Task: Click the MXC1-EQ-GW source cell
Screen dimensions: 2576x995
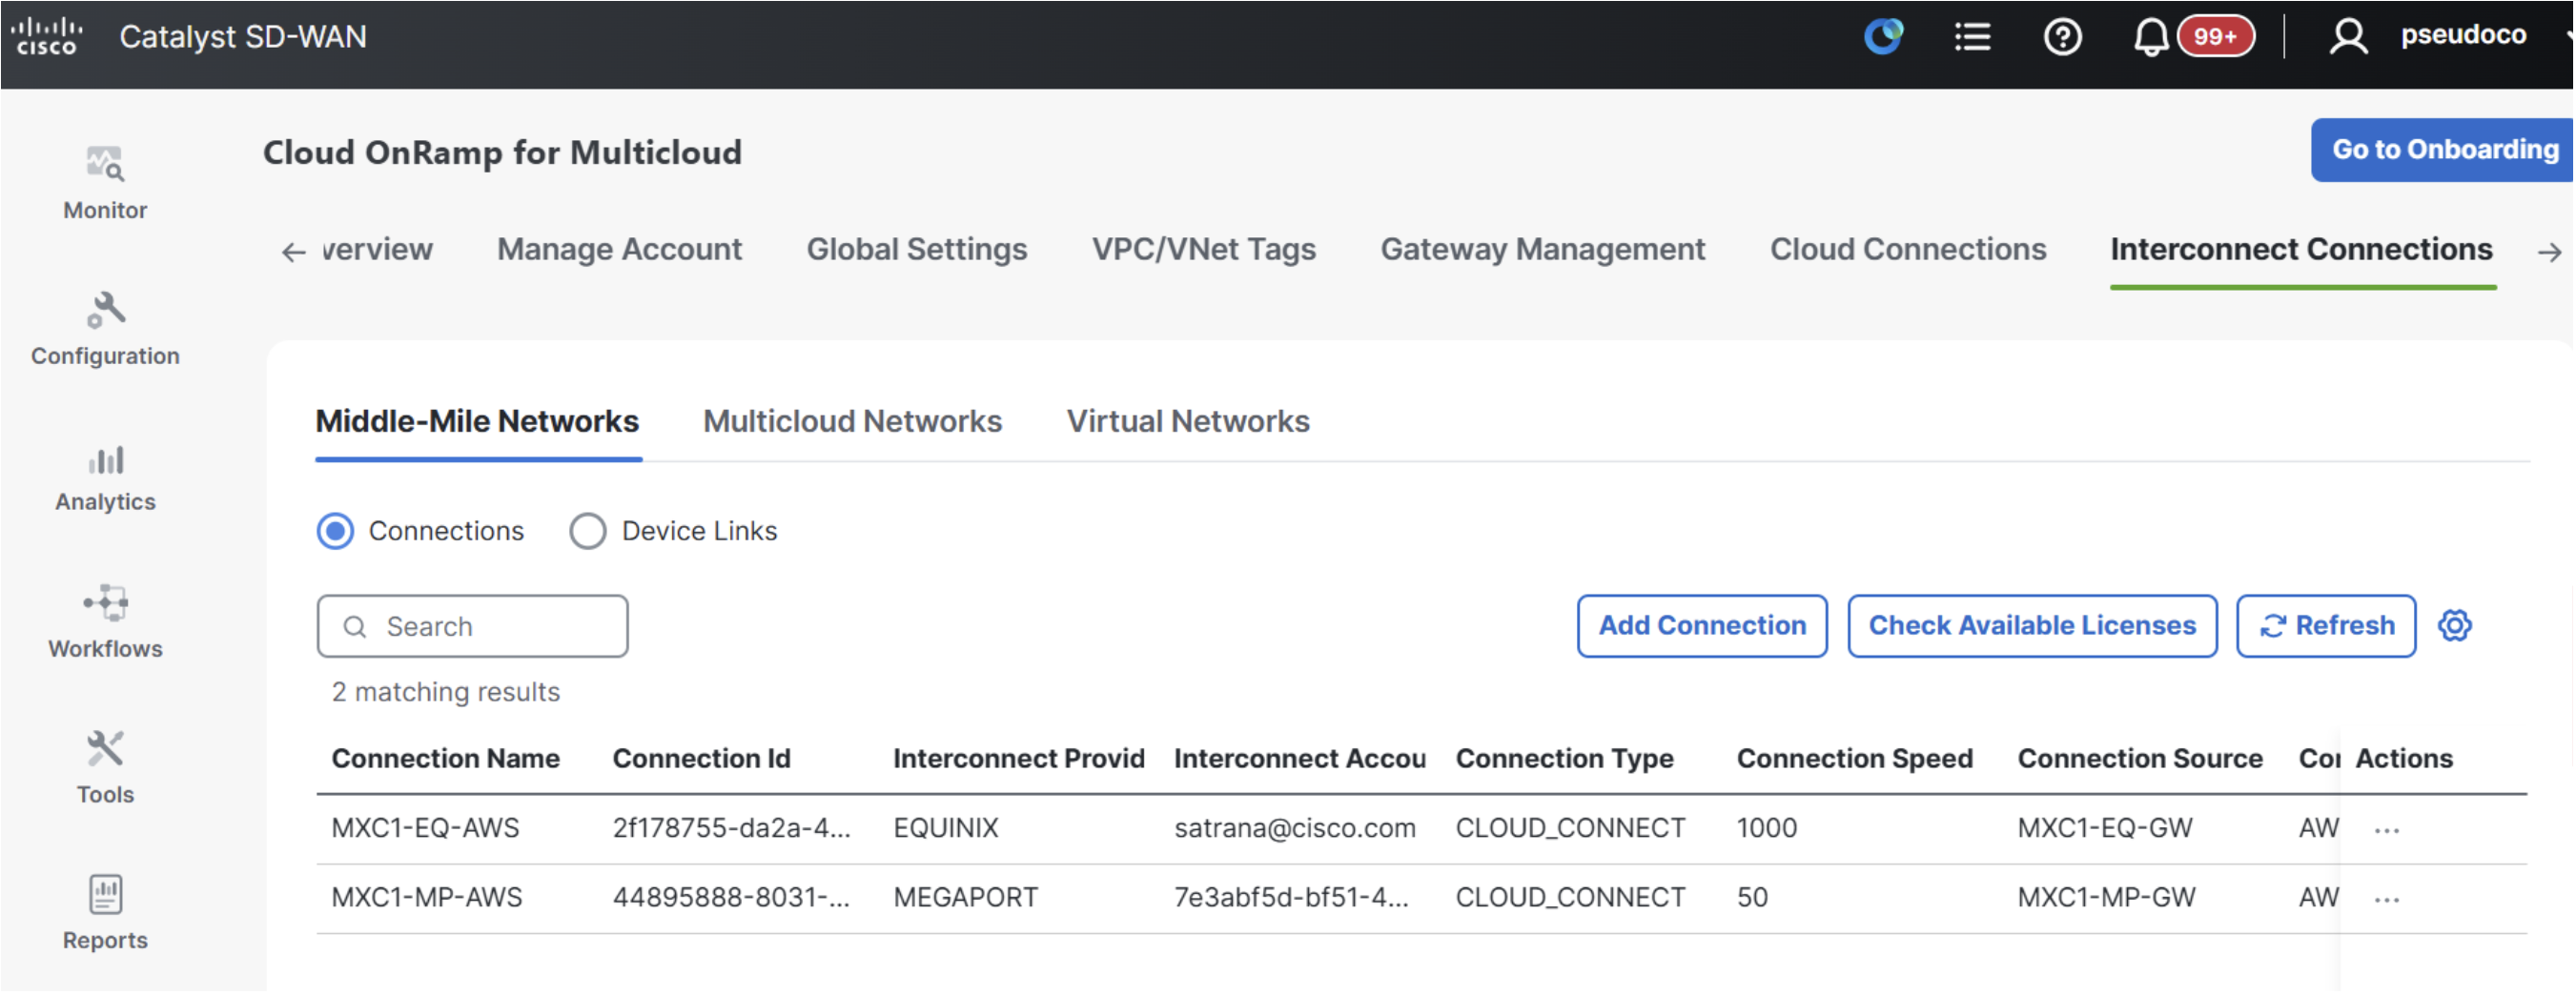Action: pyautogui.click(x=2105, y=830)
